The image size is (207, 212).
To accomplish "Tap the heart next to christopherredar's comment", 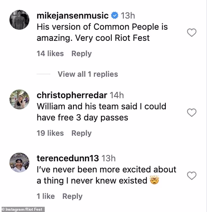I will (192, 112).
